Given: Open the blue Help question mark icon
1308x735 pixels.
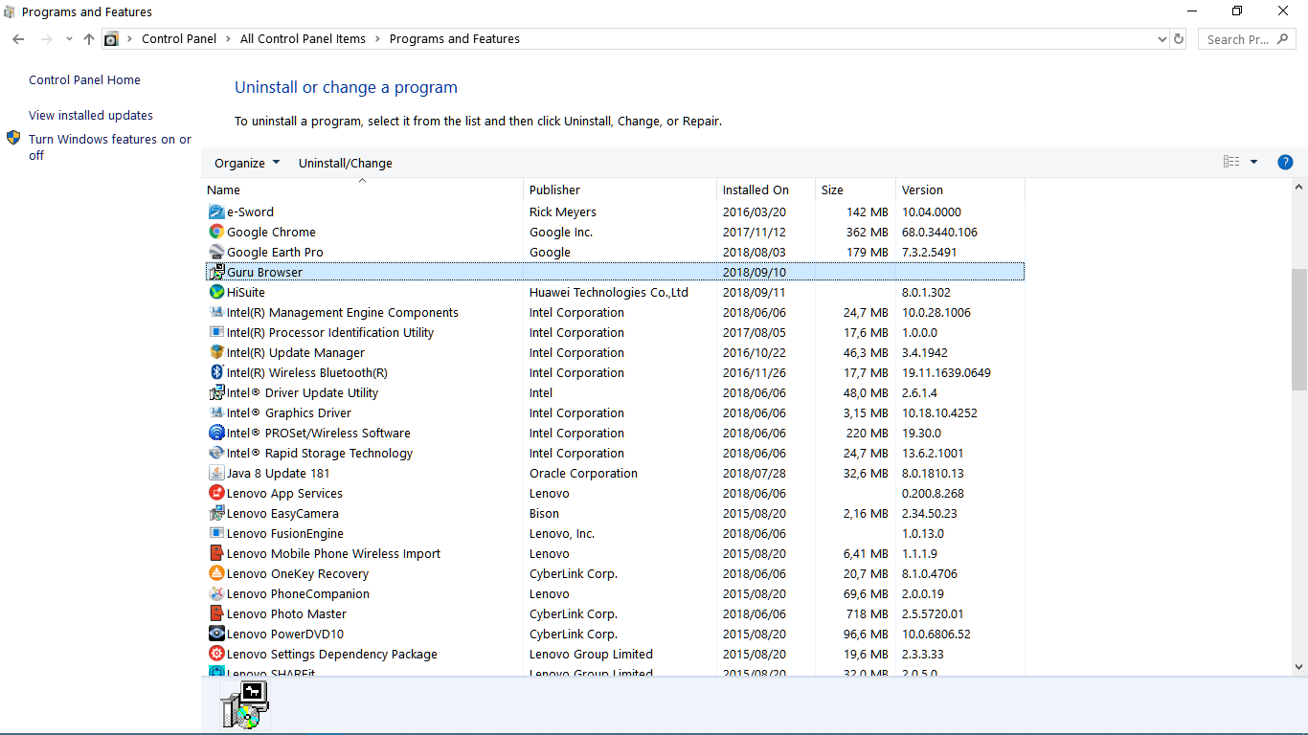Looking at the screenshot, I should (1285, 163).
